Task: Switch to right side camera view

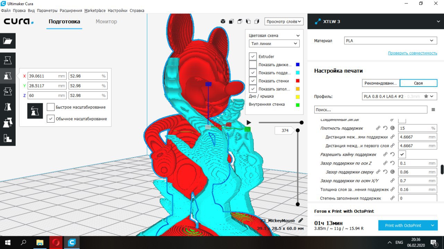Action: click(257, 21)
